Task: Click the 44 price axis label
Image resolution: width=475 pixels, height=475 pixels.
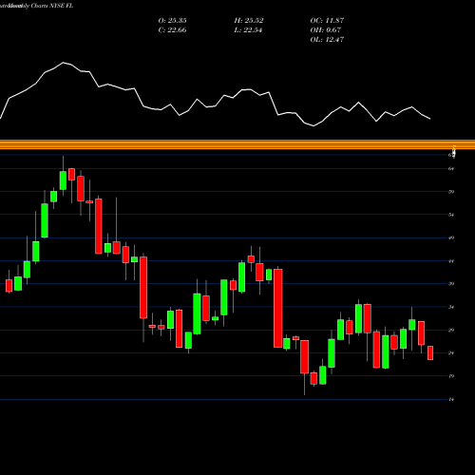Action: point(451,261)
